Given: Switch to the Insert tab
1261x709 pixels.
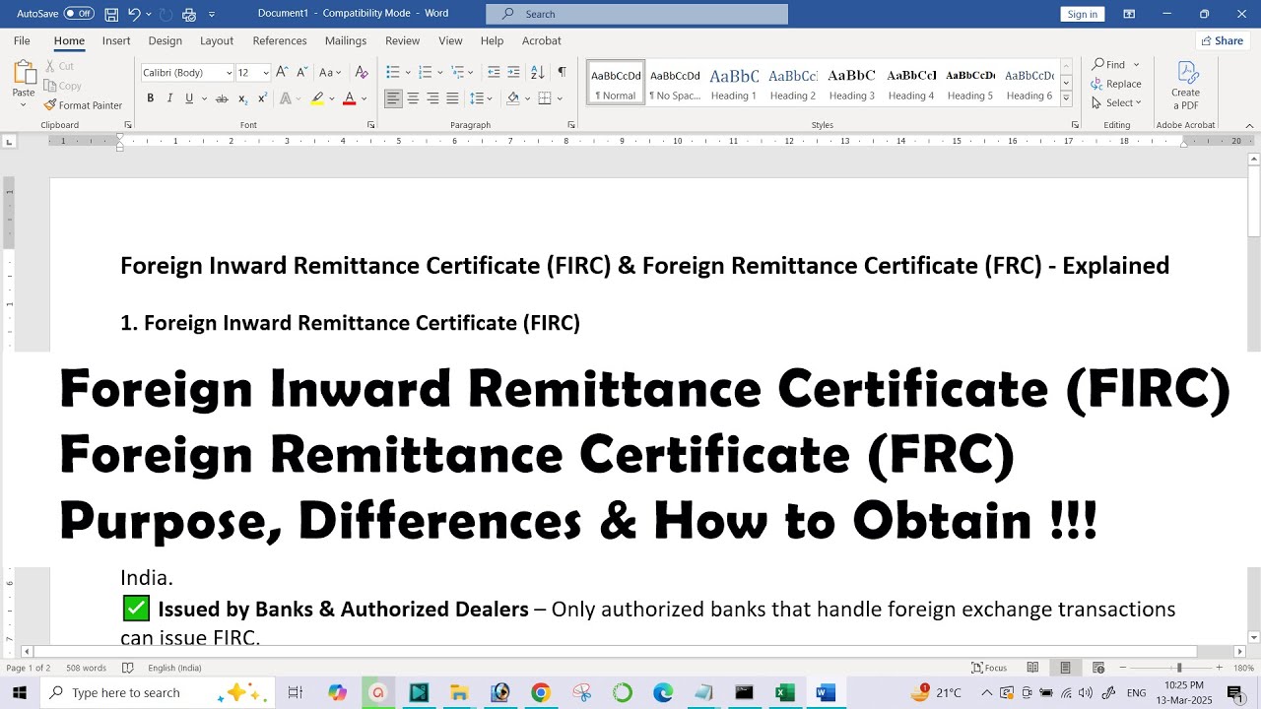Looking at the screenshot, I should (116, 40).
